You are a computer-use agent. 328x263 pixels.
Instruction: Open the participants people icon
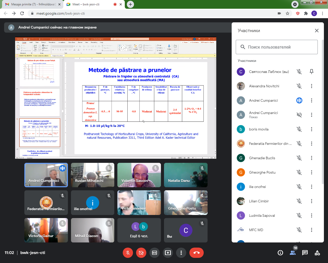click(293, 253)
